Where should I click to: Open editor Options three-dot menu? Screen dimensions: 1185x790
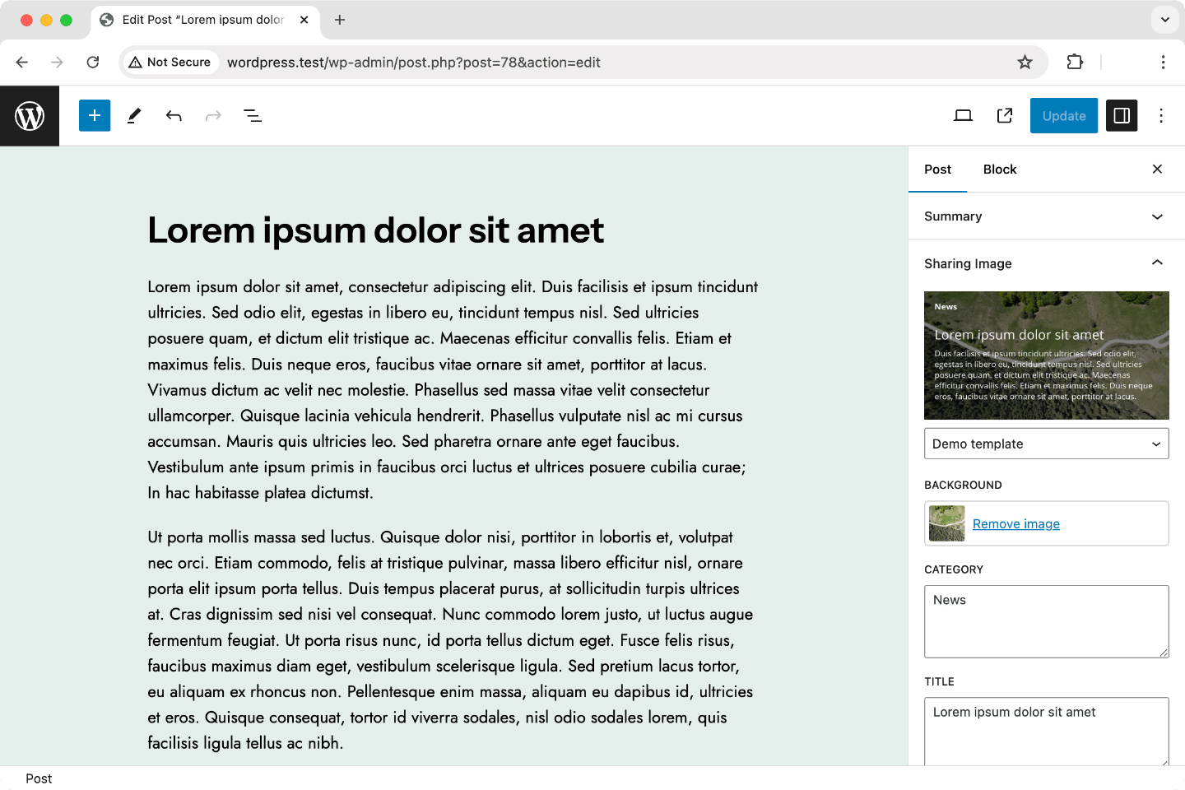coord(1161,116)
